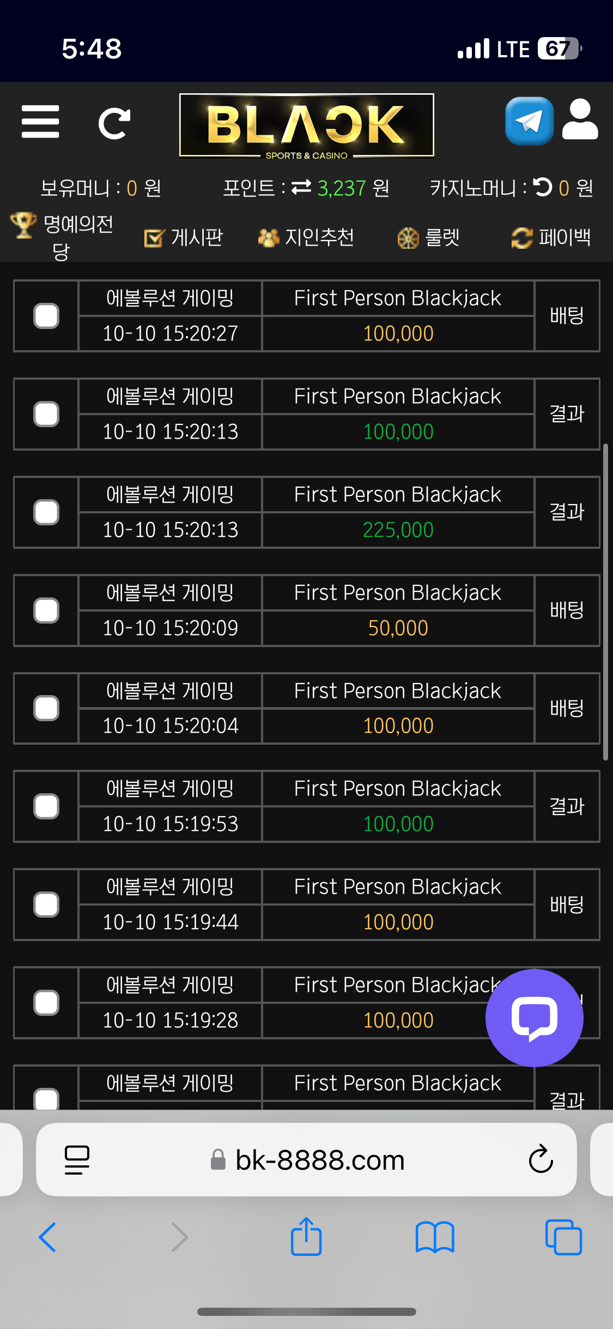Tap the page scrollbar on the right edge
This screenshot has height=1329, width=613.
pos(605,600)
